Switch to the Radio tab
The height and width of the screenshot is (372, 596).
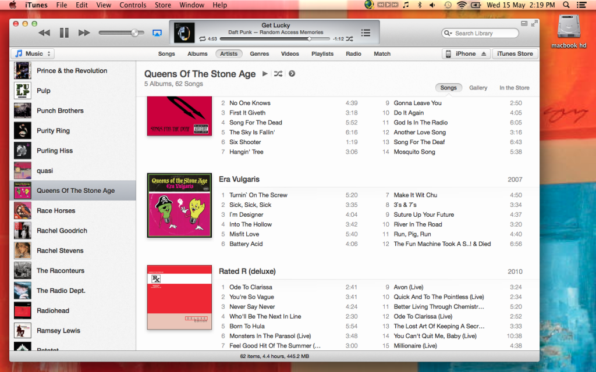(x=353, y=54)
